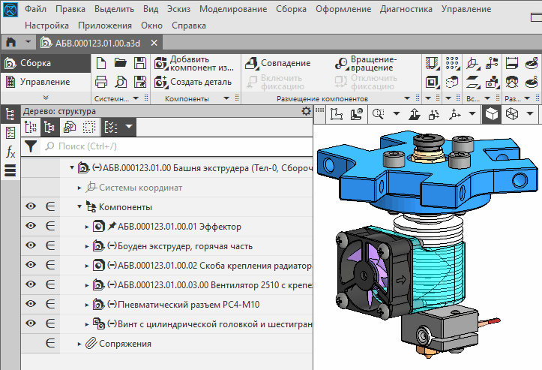Toggle visibility of the Компоненты group
The width and height of the screenshot is (542, 370).
(x=31, y=206)
